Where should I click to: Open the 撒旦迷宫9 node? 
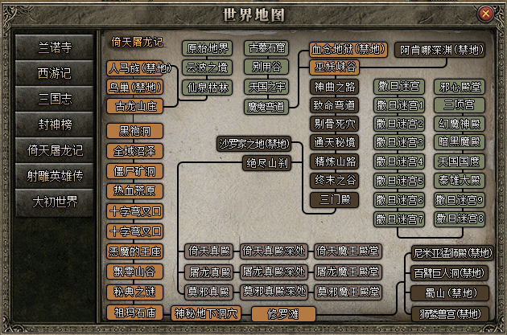click(x=460, y=200)
